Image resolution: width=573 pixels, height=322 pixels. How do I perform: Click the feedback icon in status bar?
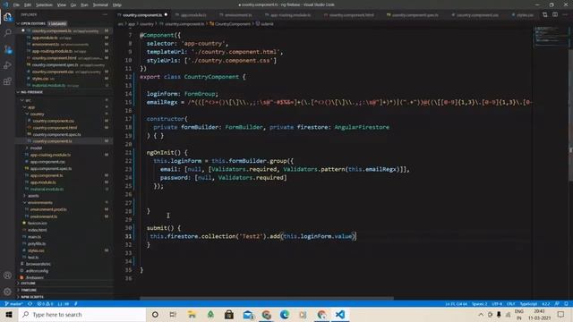click(557, 304)
